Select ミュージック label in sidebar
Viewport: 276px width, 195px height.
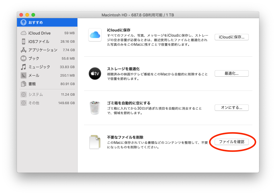coord(39,67)
